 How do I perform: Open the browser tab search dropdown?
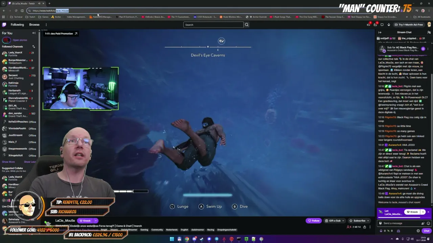3,3
